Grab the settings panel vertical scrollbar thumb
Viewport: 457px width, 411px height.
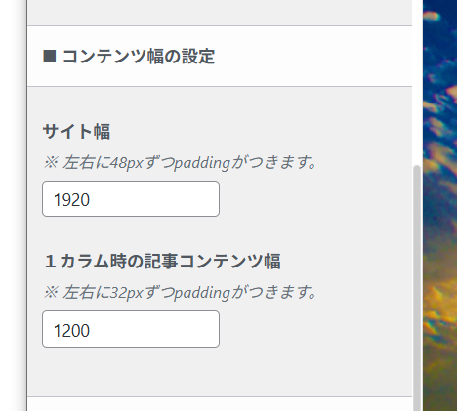click(x=417, y=288)
